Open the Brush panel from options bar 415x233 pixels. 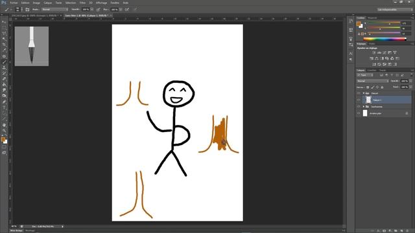coord(27,10)
